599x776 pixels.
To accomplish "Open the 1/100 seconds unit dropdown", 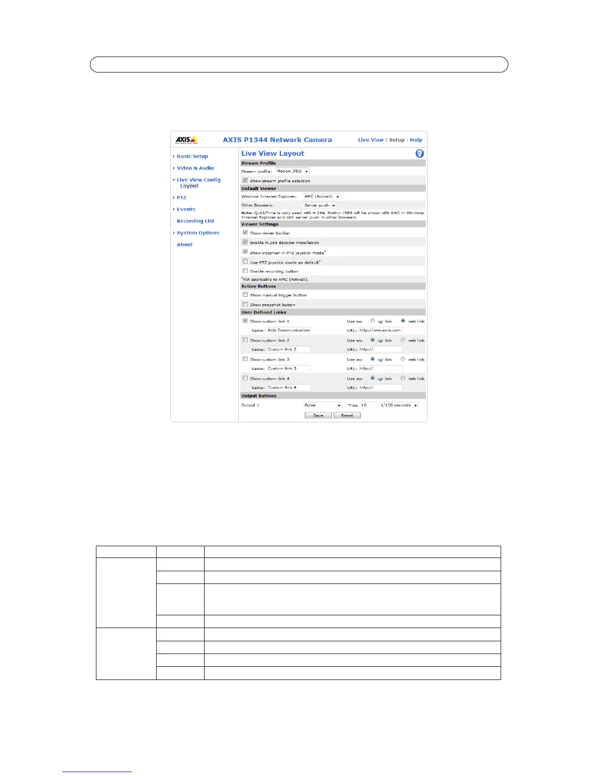I will pos(399,405).
